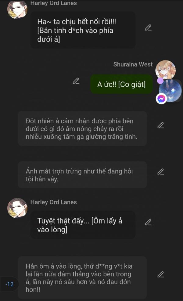Screen dimensions: 183x301
Task: Open the lower Harley Ord Lanes avatar
Action: (x=17, y=208)
